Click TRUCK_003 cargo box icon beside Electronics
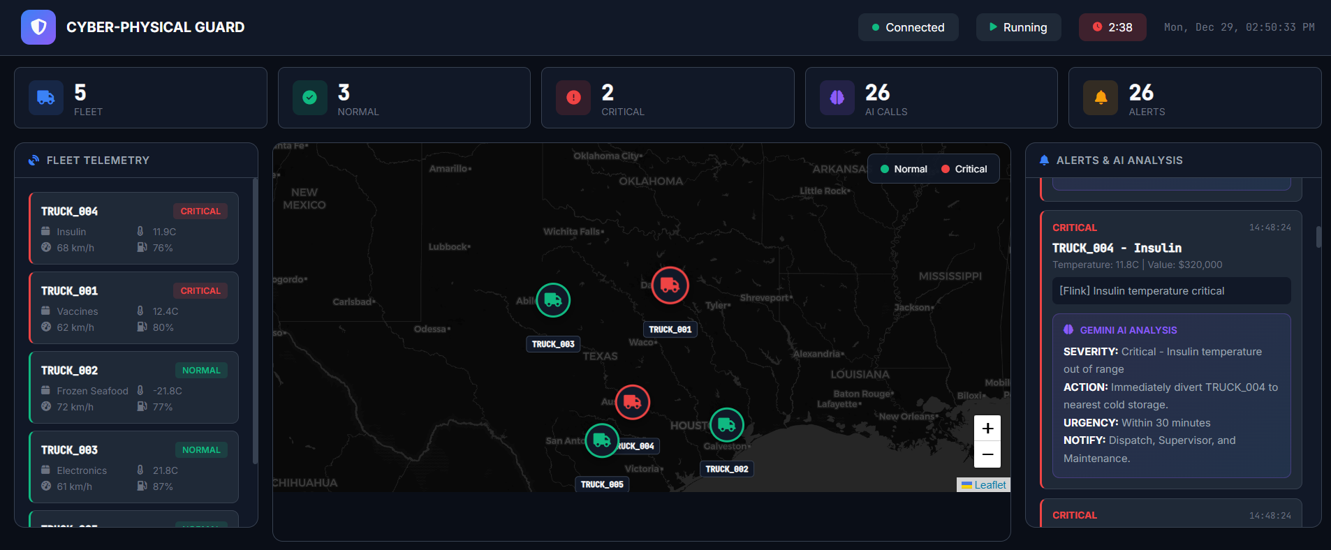Screen dimensions: 1331x550 click(x=45, y=470)
